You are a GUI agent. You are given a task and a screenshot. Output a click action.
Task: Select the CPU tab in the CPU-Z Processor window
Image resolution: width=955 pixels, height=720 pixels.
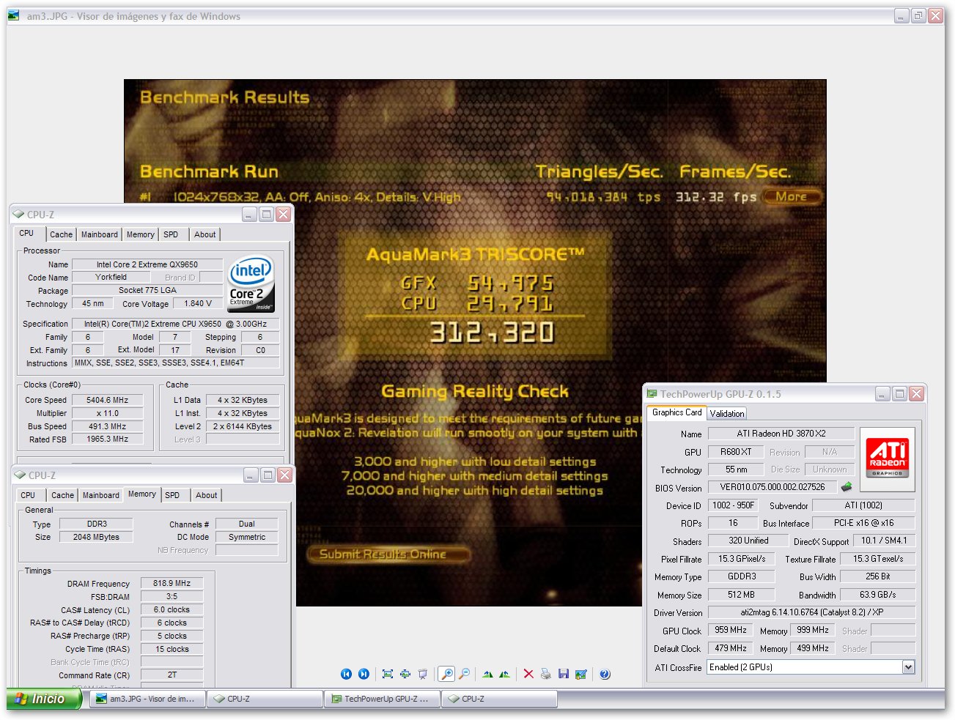27,233
